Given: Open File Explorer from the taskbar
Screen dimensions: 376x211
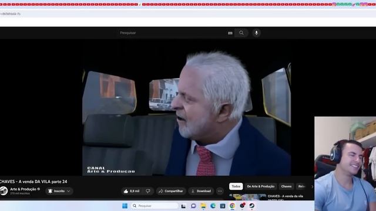Looking at the screenshot, I should pyautogui.click(x=203, y=206).
